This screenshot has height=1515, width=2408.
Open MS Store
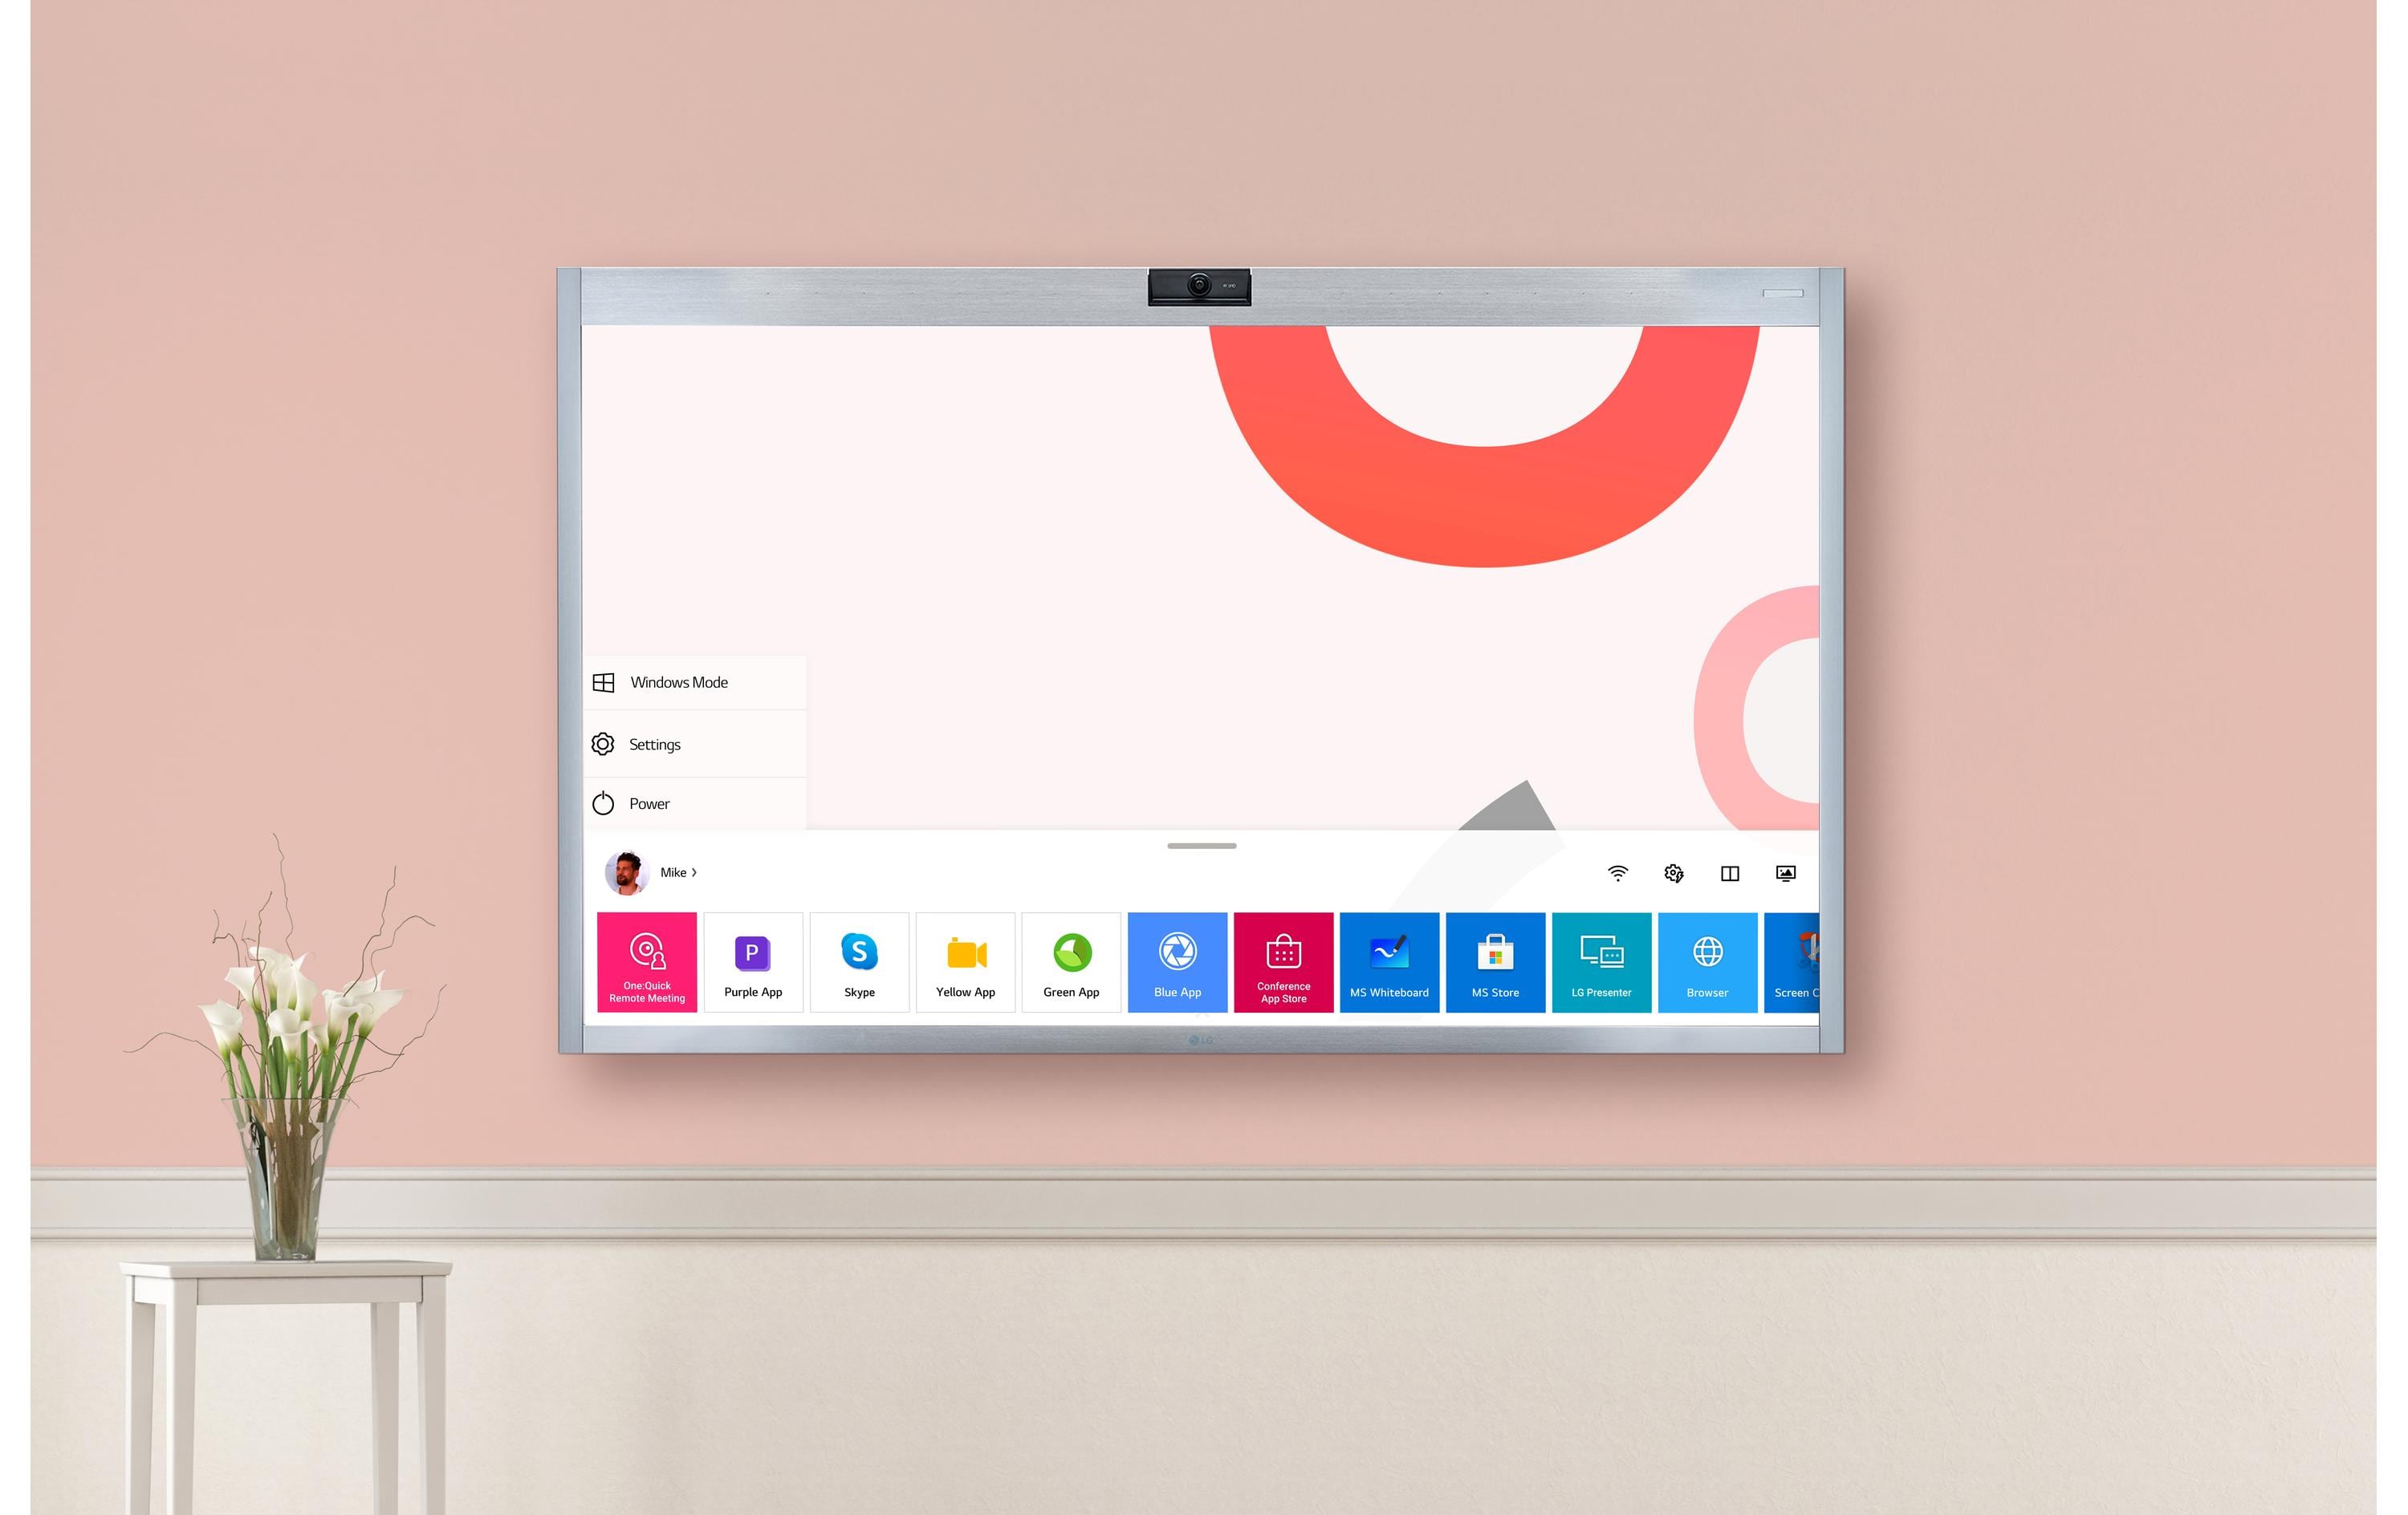[1495, 964]
